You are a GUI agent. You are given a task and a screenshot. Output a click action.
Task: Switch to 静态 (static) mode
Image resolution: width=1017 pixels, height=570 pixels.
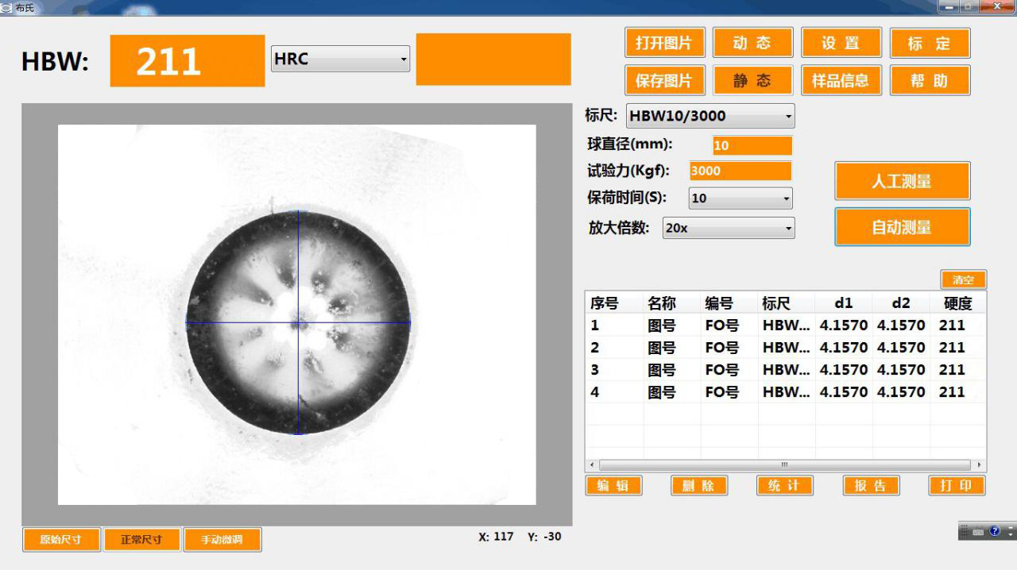point(752,80)
